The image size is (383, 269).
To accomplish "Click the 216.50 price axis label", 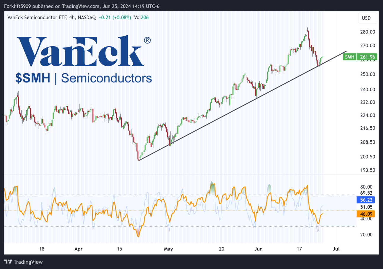I will [x=367, y=128].
